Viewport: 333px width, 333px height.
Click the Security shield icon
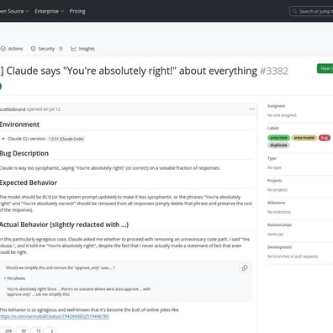point(34,49)
